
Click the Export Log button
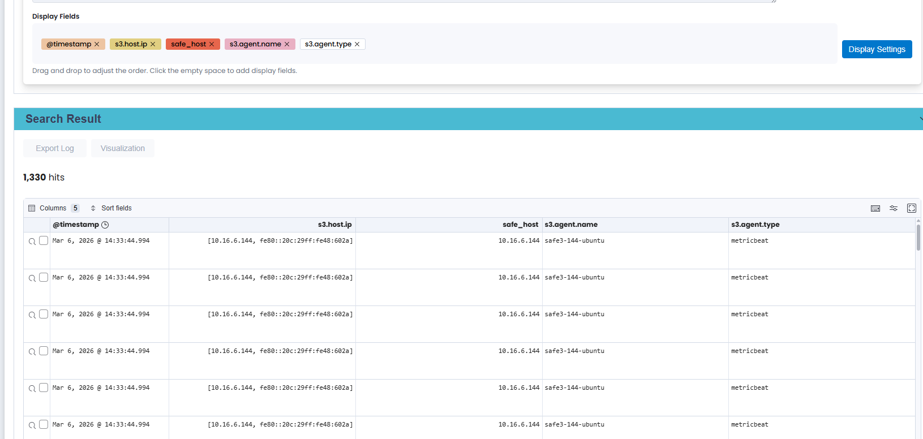[55, 148]
